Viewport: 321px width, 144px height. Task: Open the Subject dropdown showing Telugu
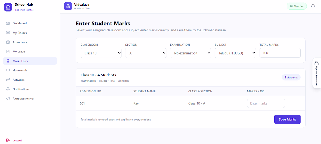pyautogui.click(x=235, y=53)
